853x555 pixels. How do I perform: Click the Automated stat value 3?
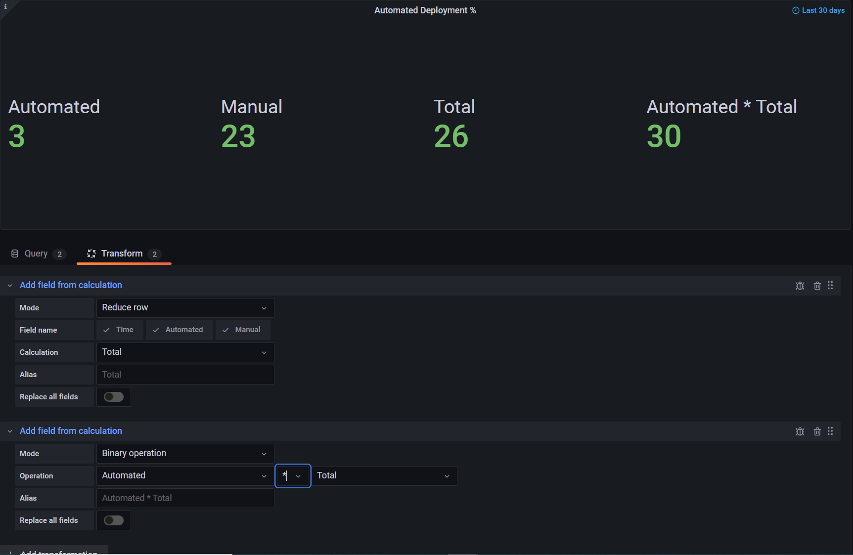coord(17,136)
